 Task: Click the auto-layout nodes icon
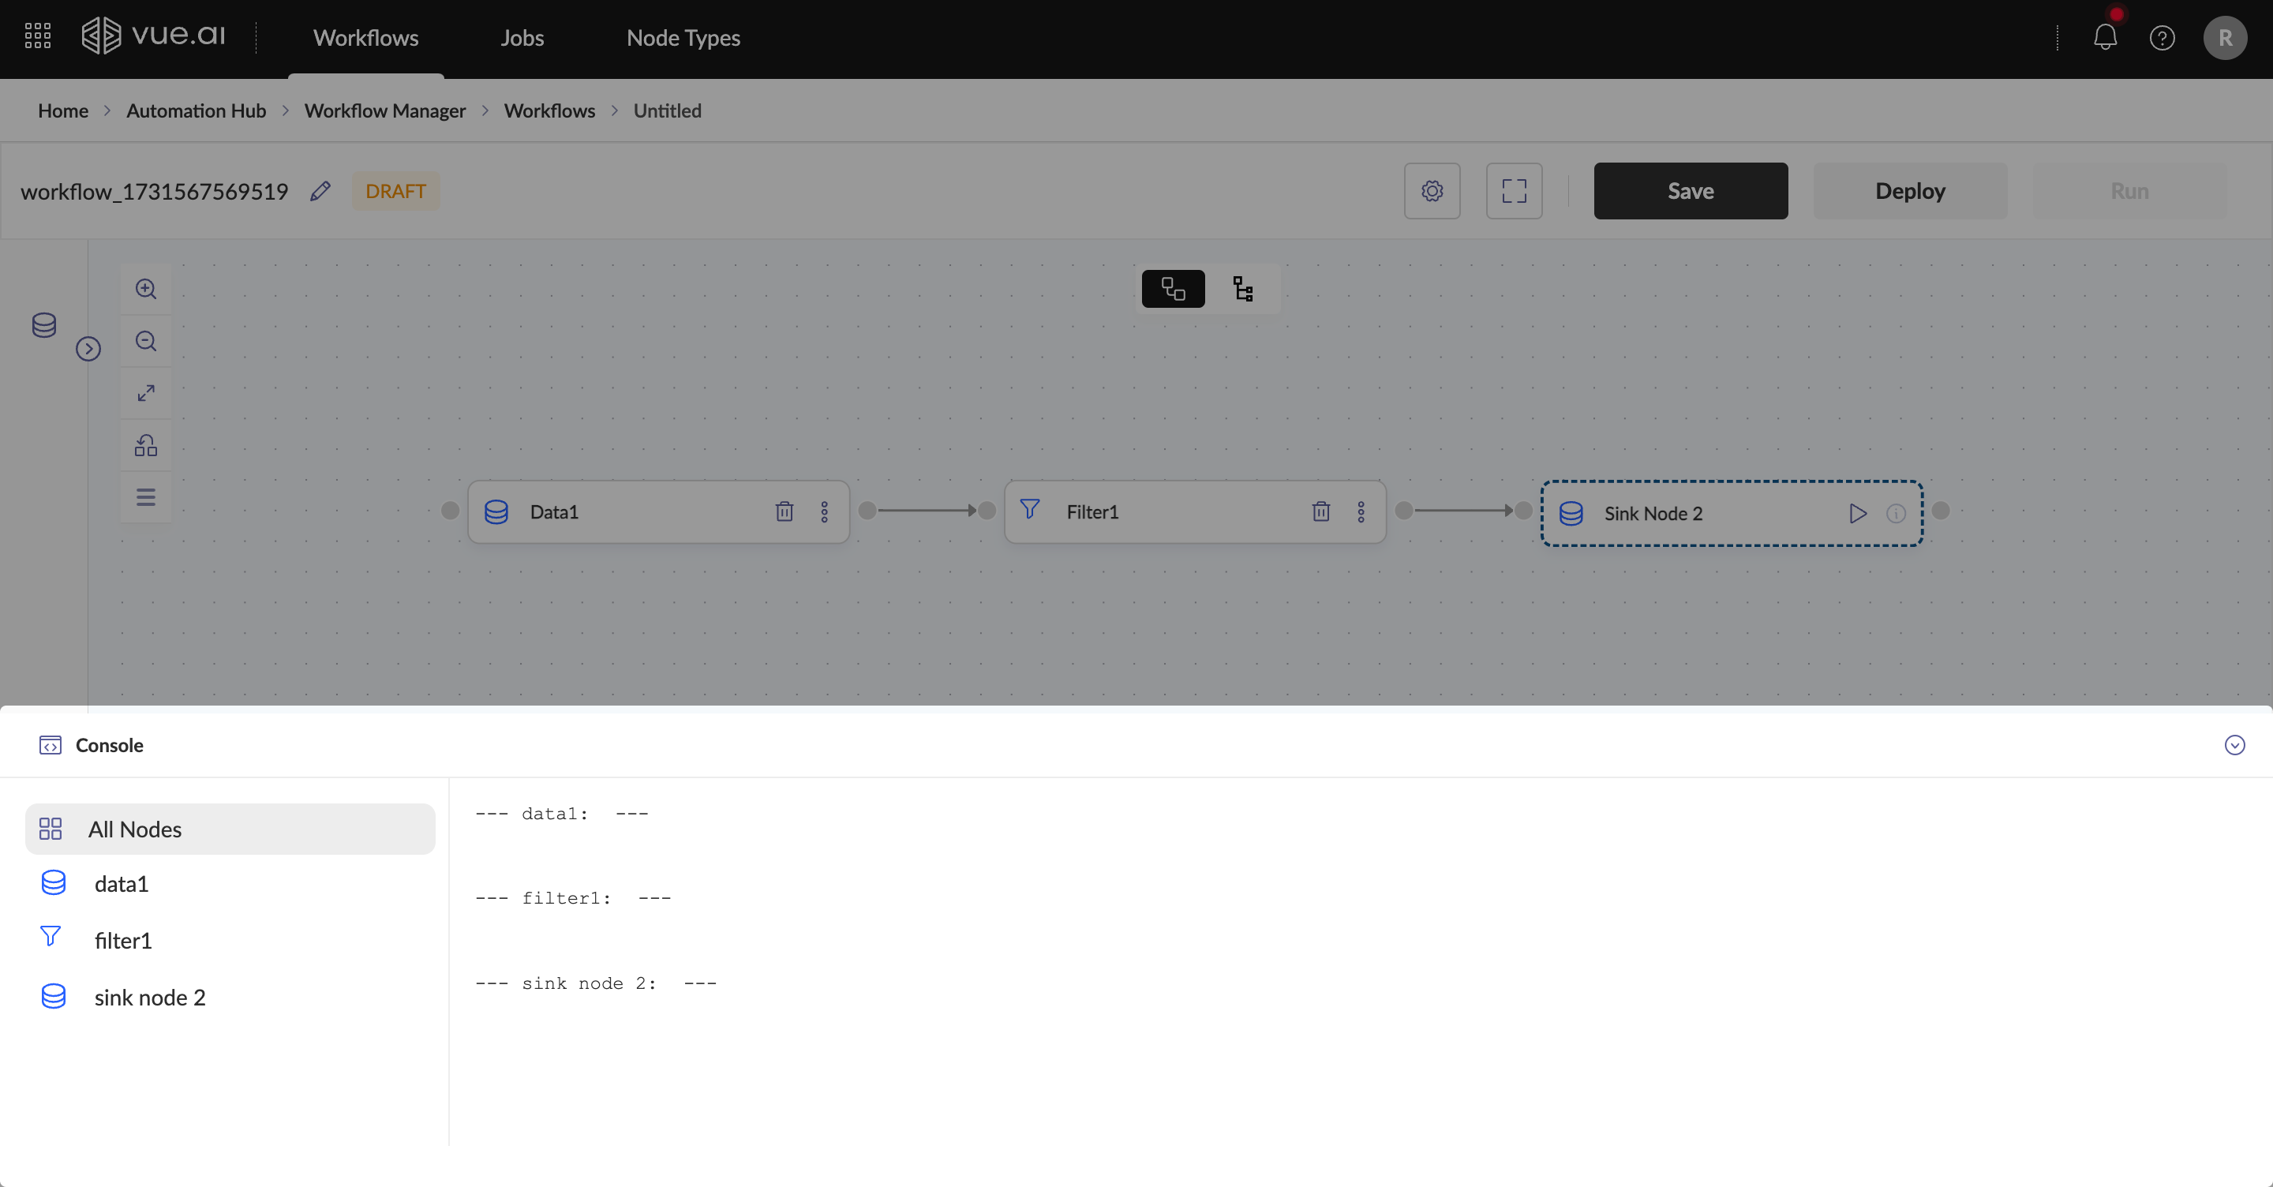click(145, 446)
